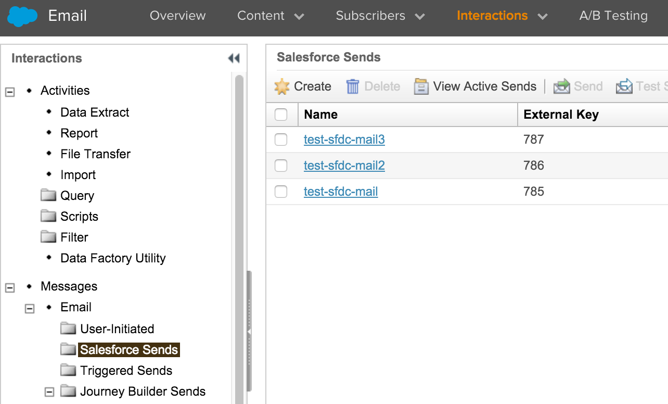Select Report in the tree

tap(79, 133)
